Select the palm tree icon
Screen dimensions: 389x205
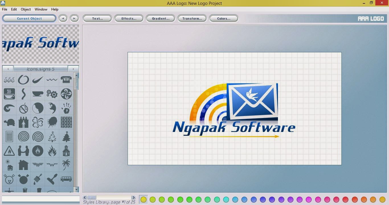pos(66,165)
